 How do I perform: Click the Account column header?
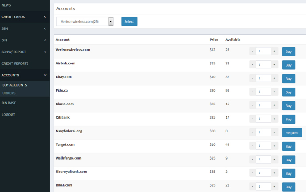click(63, 40)
